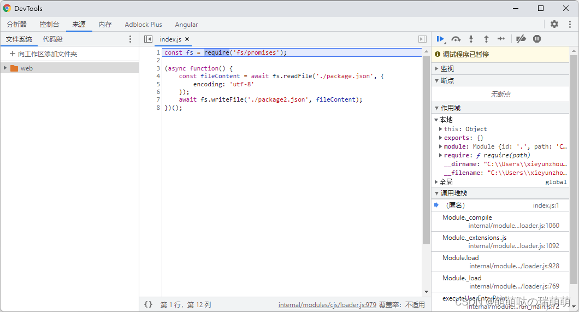This screenshot has width=579, height=312.
Task: Open DevTools settings gear
Action: (x=554, y=24)
